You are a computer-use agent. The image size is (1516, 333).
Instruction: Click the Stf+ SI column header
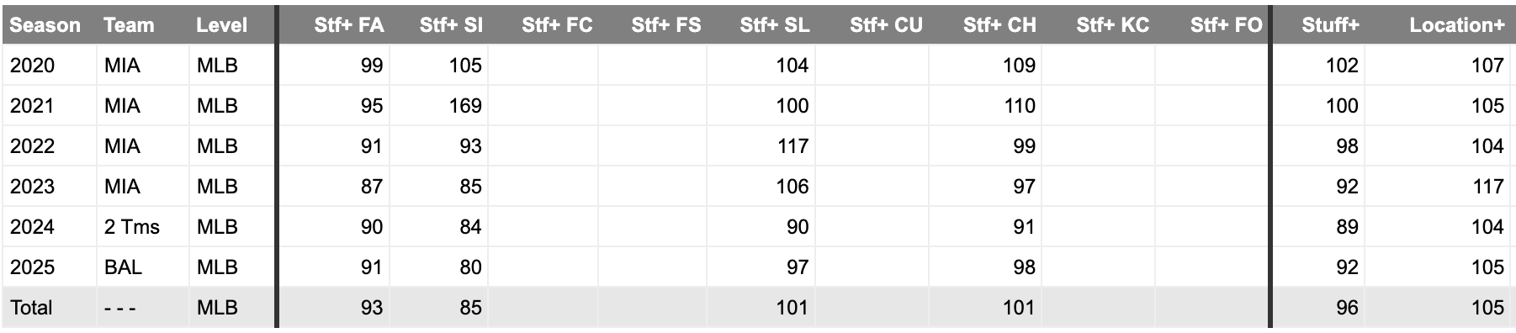click(451, 25)
